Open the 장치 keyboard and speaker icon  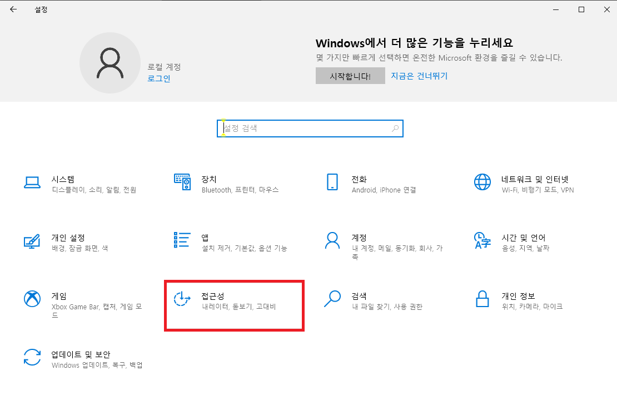coord(182,181)
